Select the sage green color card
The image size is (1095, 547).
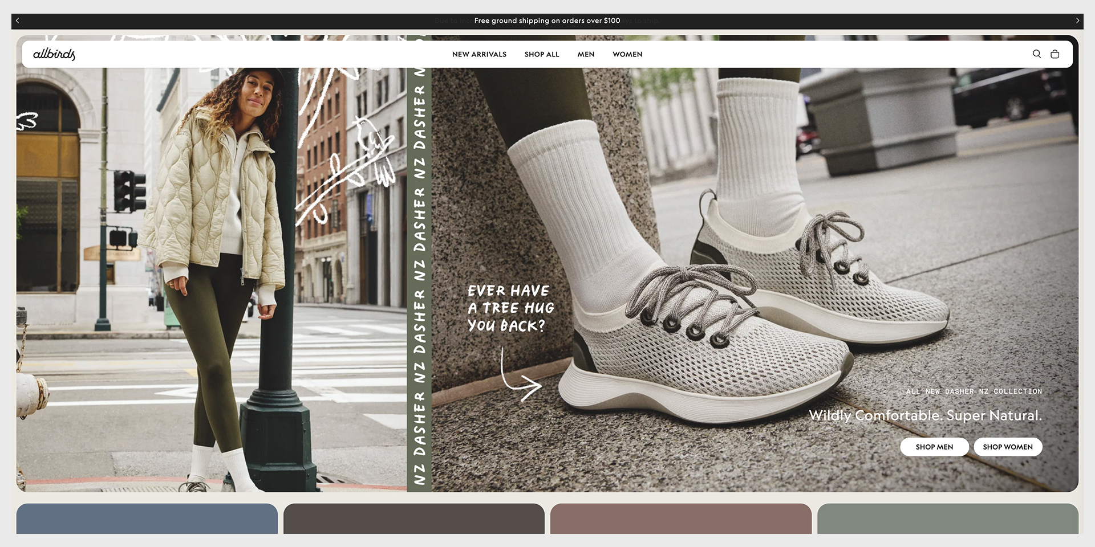948,519
